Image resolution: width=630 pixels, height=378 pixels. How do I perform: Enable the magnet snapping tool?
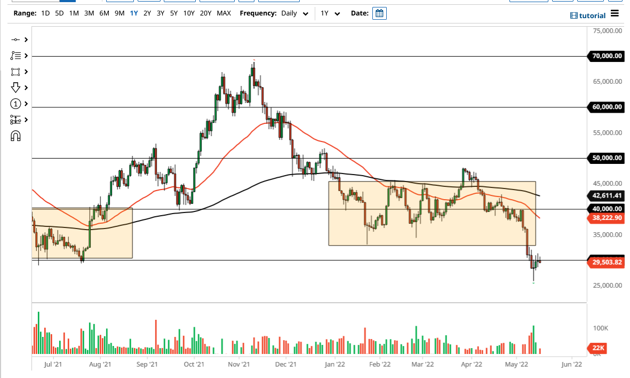point(14,136)
